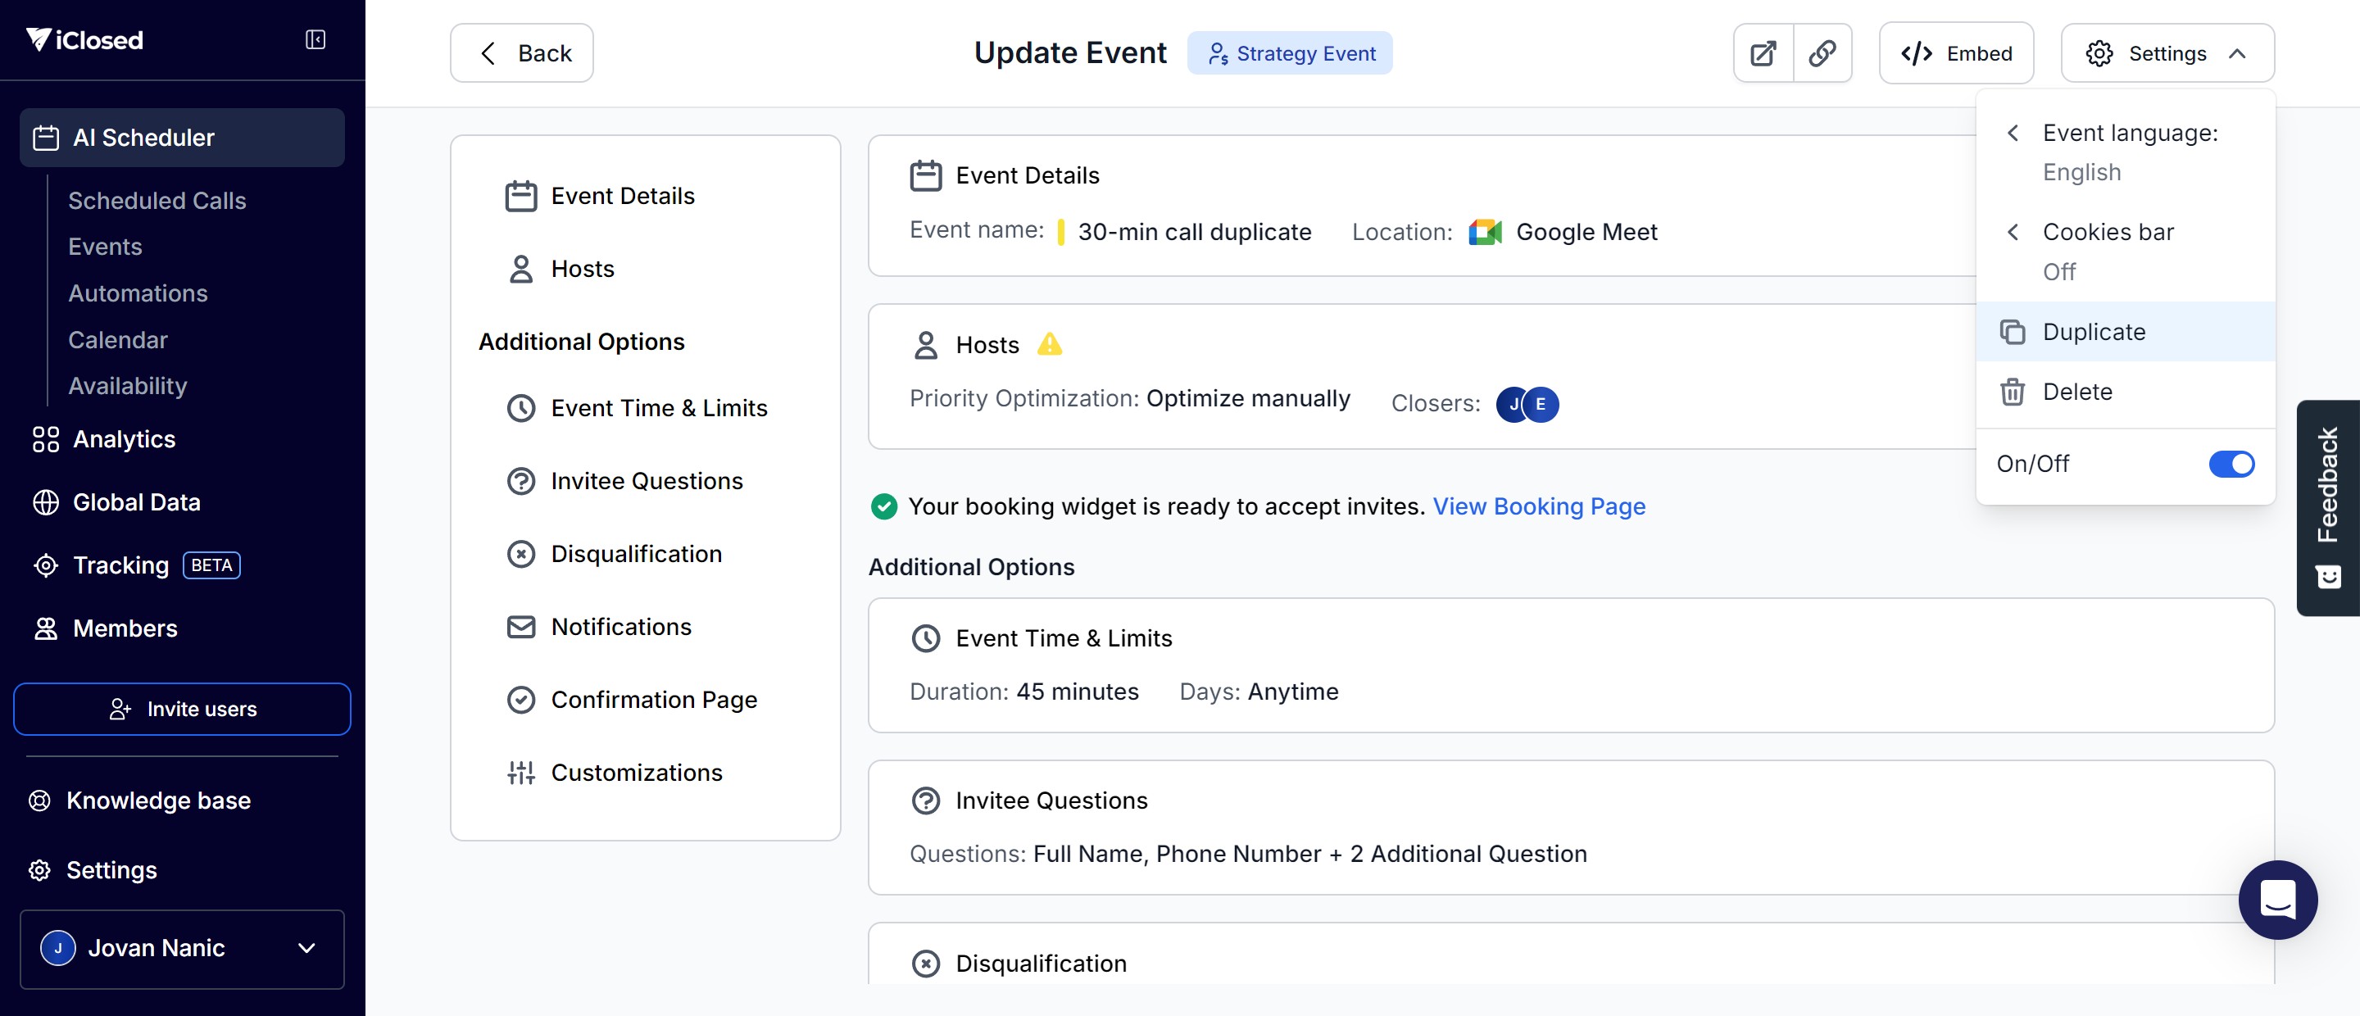Open the chat support bubble
2360x1016 pixels.
coord(2277,899)
